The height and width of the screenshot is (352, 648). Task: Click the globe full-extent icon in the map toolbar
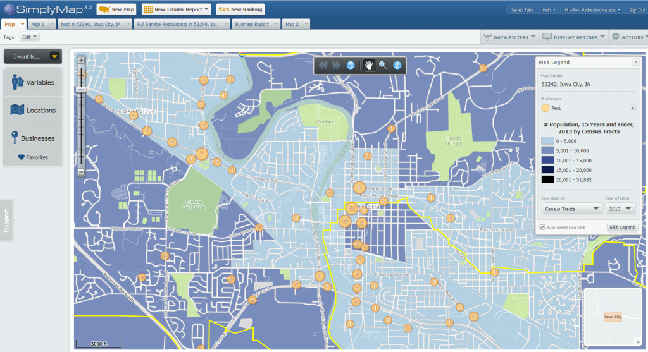(x=351, y=65)
